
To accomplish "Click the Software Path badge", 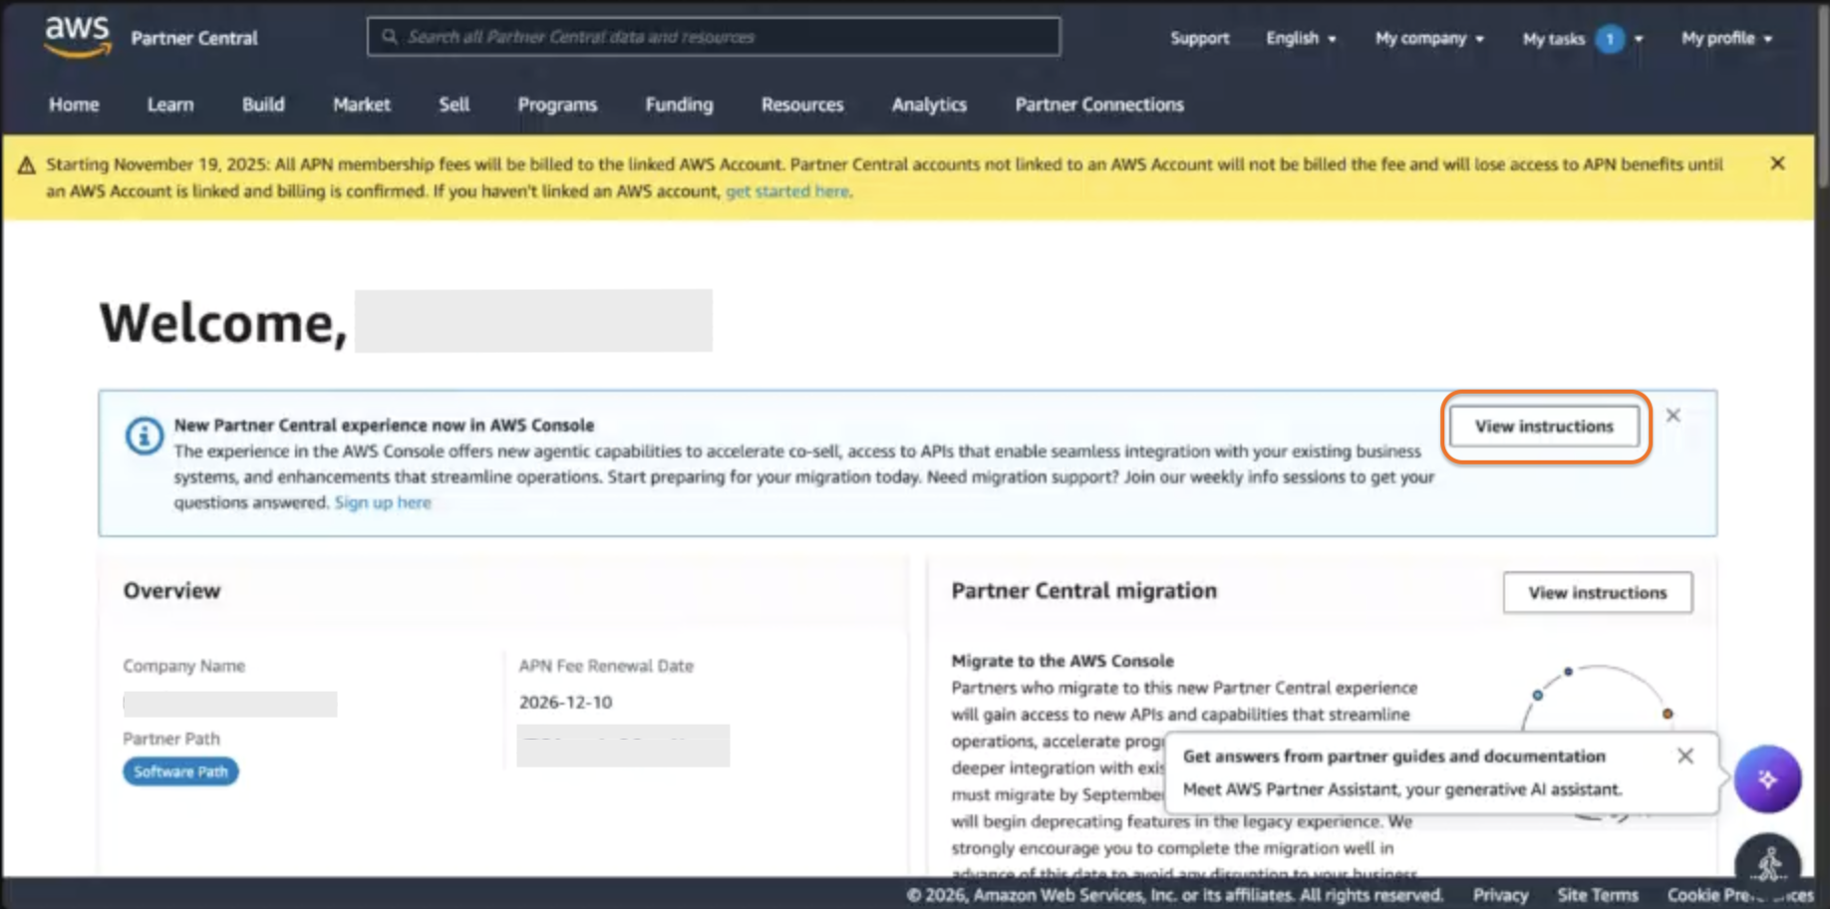I will click(180, 771).
